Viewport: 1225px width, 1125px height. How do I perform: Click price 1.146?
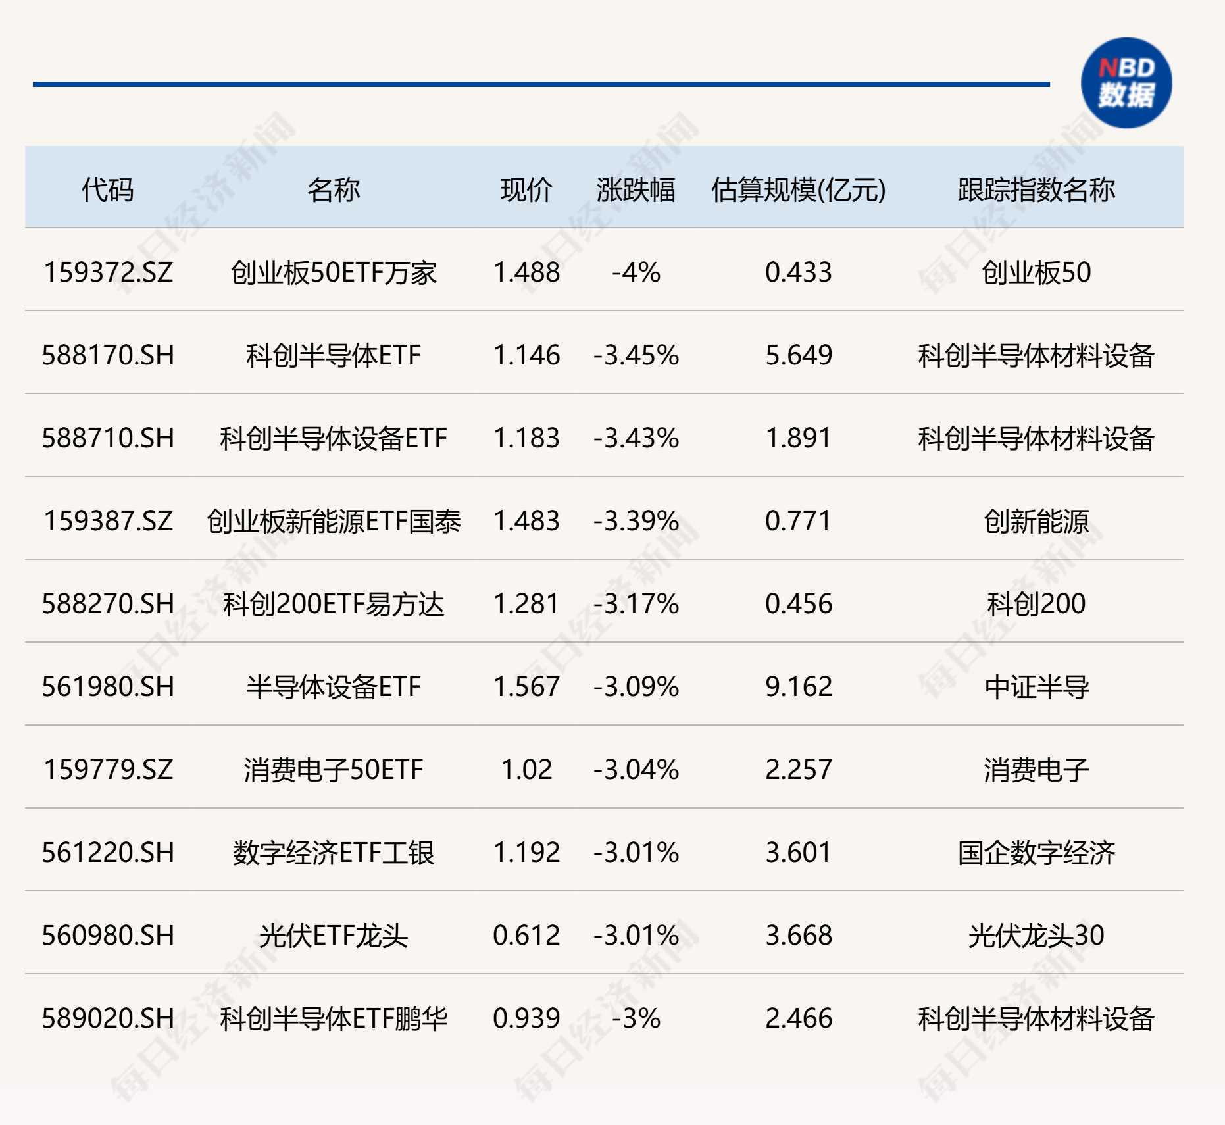click(x=526, y=355)
